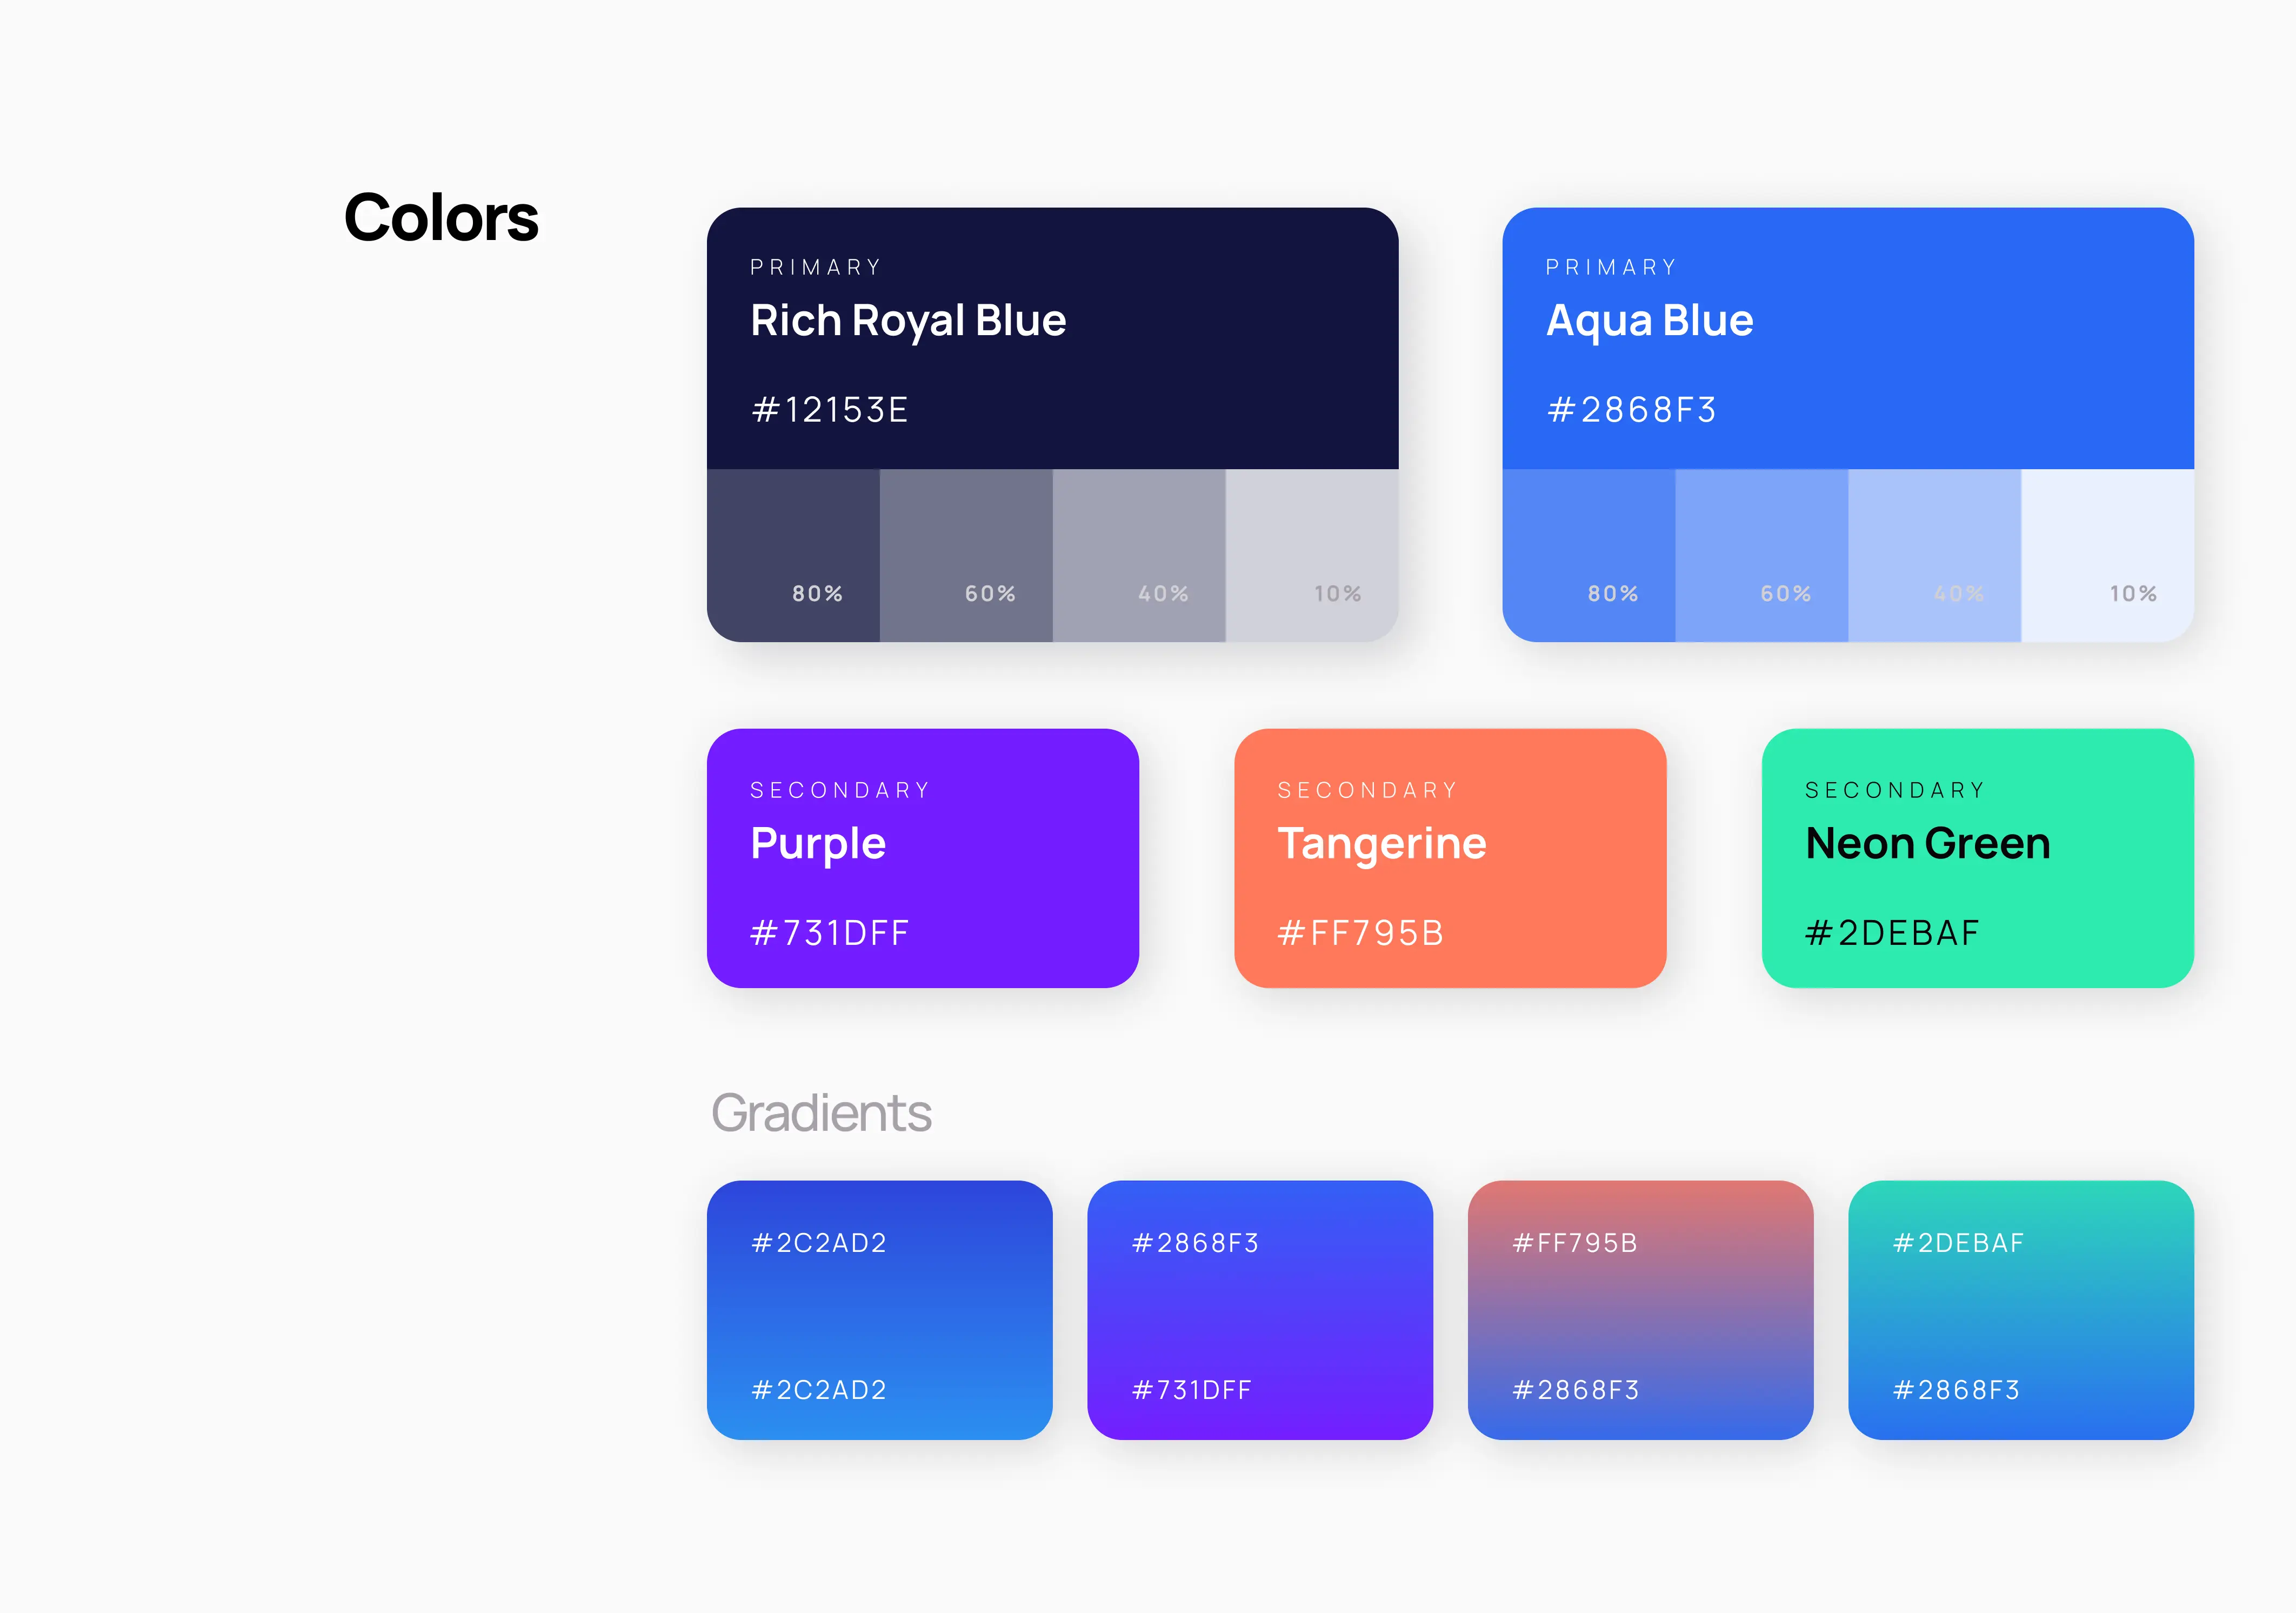Select the Aqua Blue primary card
Screen dimensions: 2296x1613
point(1847,338)
